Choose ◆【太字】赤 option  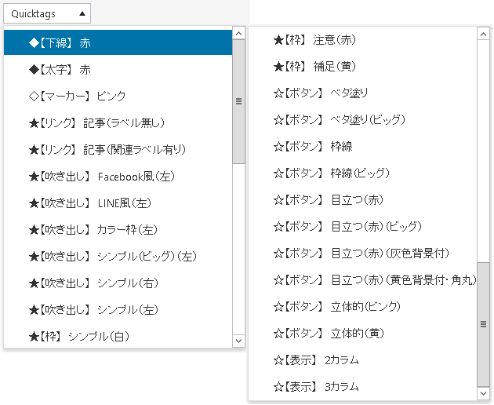click(x=118, y=69)
